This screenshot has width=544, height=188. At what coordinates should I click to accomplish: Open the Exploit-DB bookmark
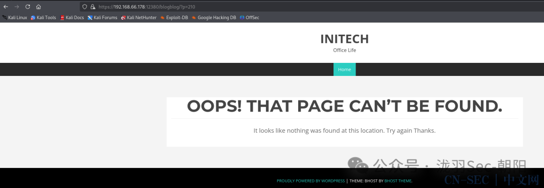click(x=174, y=17)
